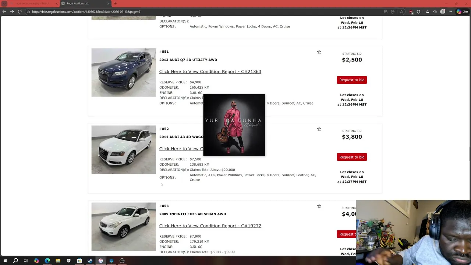
Task: Go back with the browser back arrow
Action: point(4,12)
